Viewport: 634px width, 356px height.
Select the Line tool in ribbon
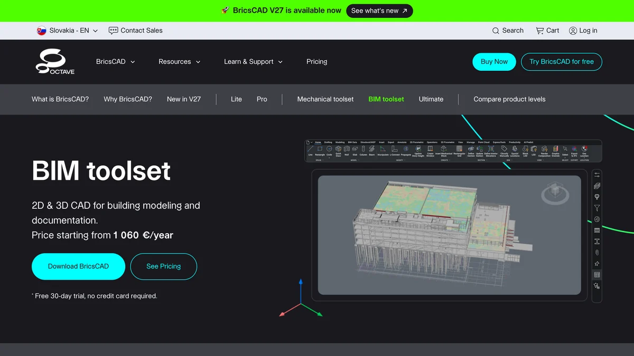pos(310,149)
